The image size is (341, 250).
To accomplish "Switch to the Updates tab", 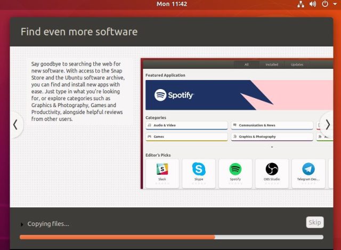I will tap(297, 64).
